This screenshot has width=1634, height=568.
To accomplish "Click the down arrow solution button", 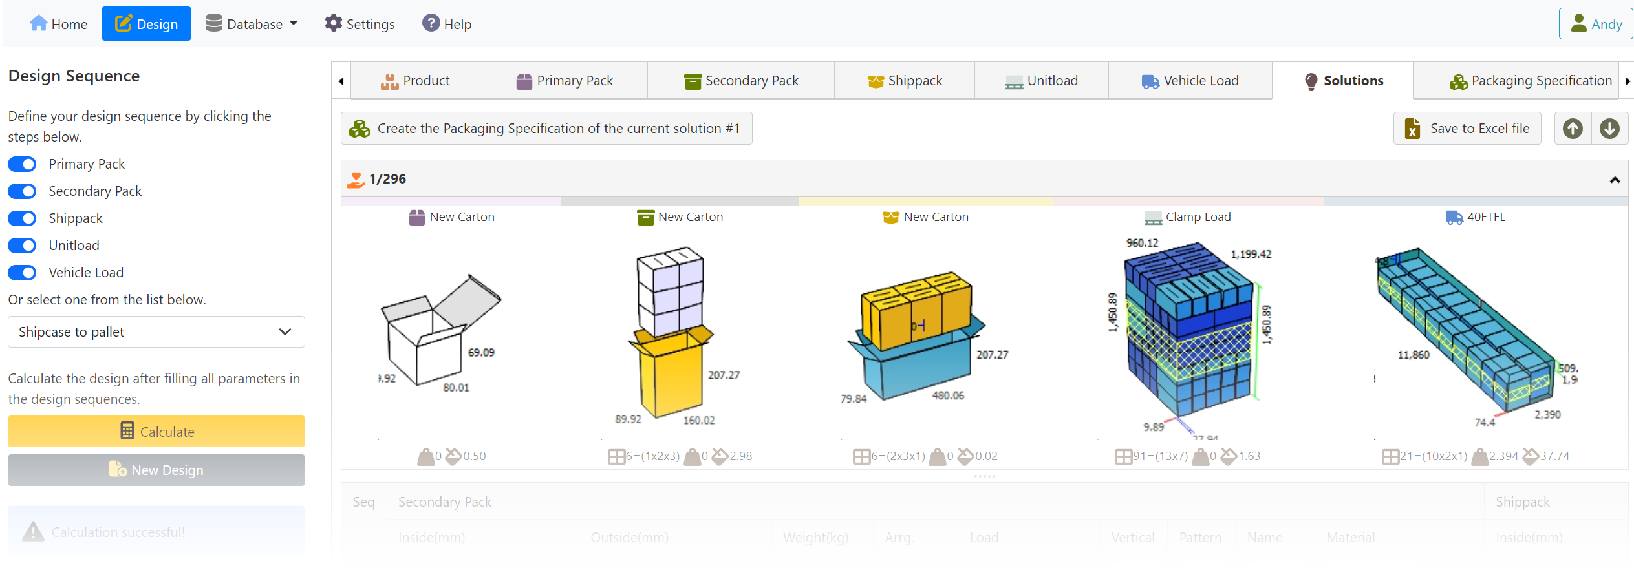I will (x=1609, y=129).
